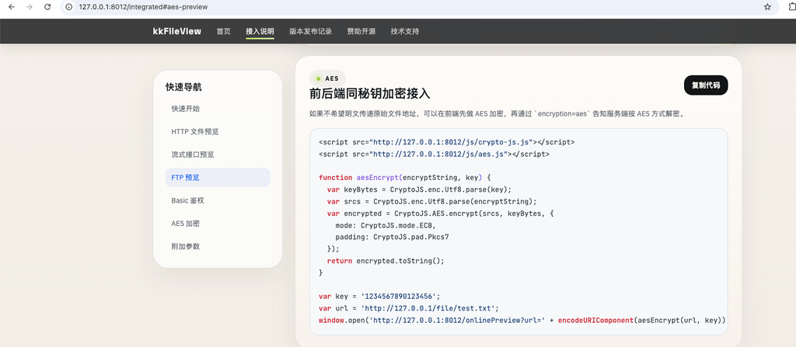
Task: Click the 前后端同秘钥加密接入 heading
Action: [x=369, y=94]
